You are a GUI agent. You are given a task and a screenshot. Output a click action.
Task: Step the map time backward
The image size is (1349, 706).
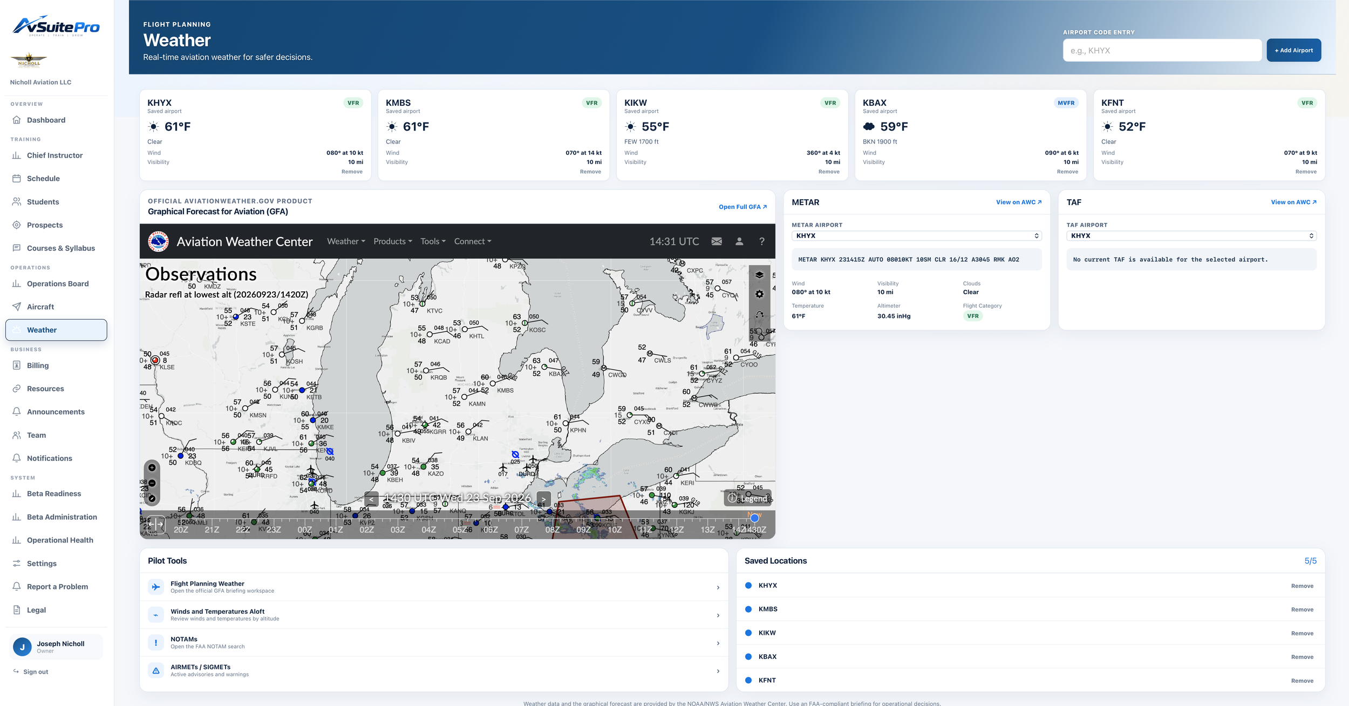(x=371, y=499)
